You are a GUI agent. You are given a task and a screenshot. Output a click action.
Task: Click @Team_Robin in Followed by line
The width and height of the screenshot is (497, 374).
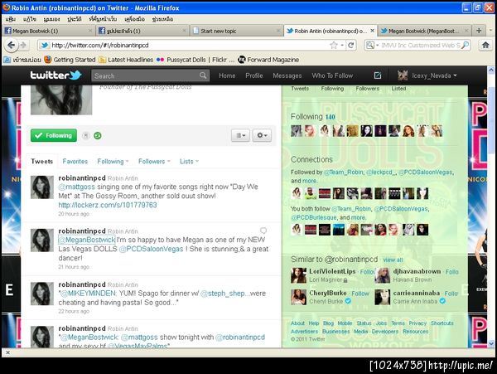click(x=343, y=172)
